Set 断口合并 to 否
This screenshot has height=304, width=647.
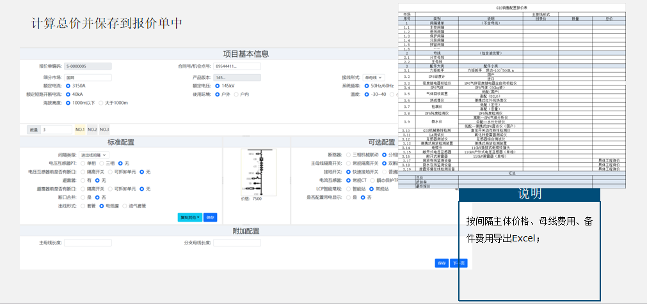pos(97,197)
